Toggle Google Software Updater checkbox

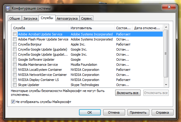point(15,59)
